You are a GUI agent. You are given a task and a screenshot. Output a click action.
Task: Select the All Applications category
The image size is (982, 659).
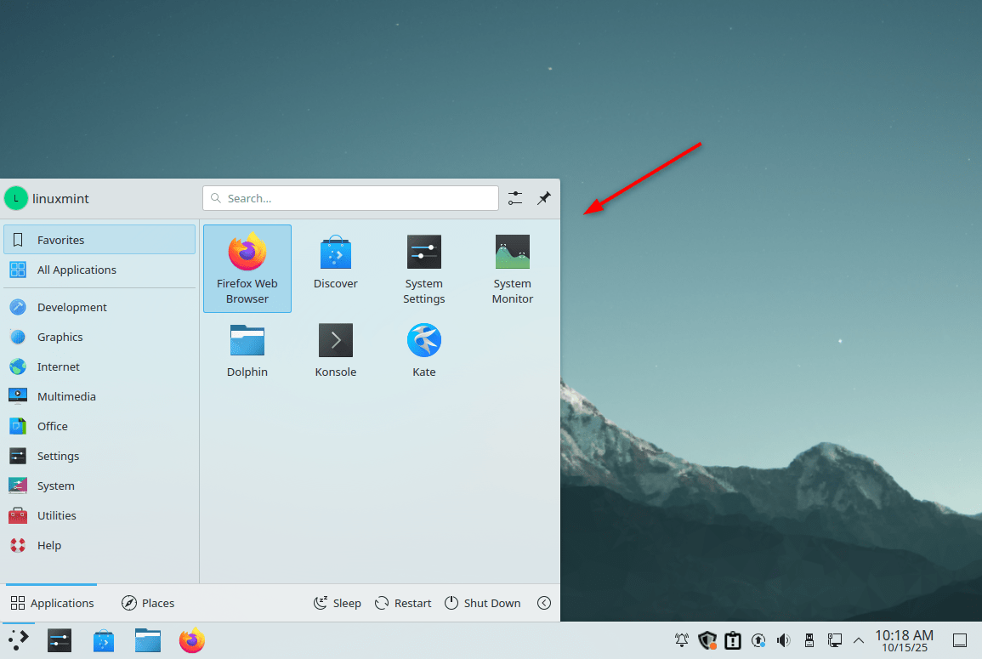coord(77,270)
